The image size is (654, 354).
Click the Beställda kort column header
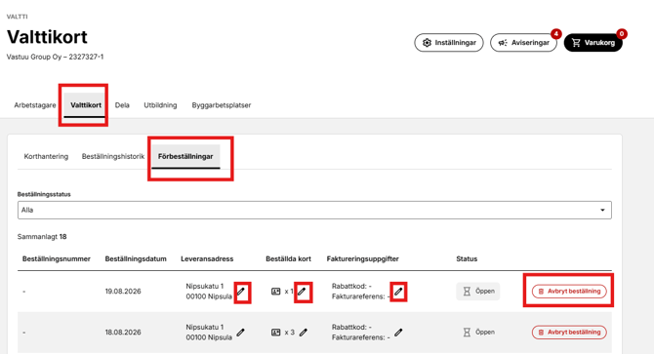tap(288, 258)
